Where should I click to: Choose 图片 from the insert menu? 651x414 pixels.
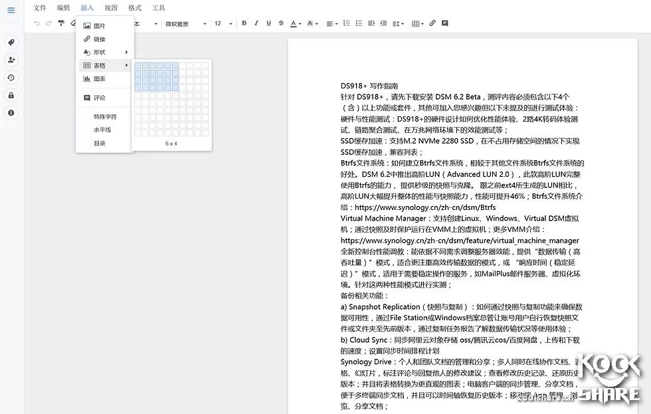pyautogui.click(x=105, y=26)
